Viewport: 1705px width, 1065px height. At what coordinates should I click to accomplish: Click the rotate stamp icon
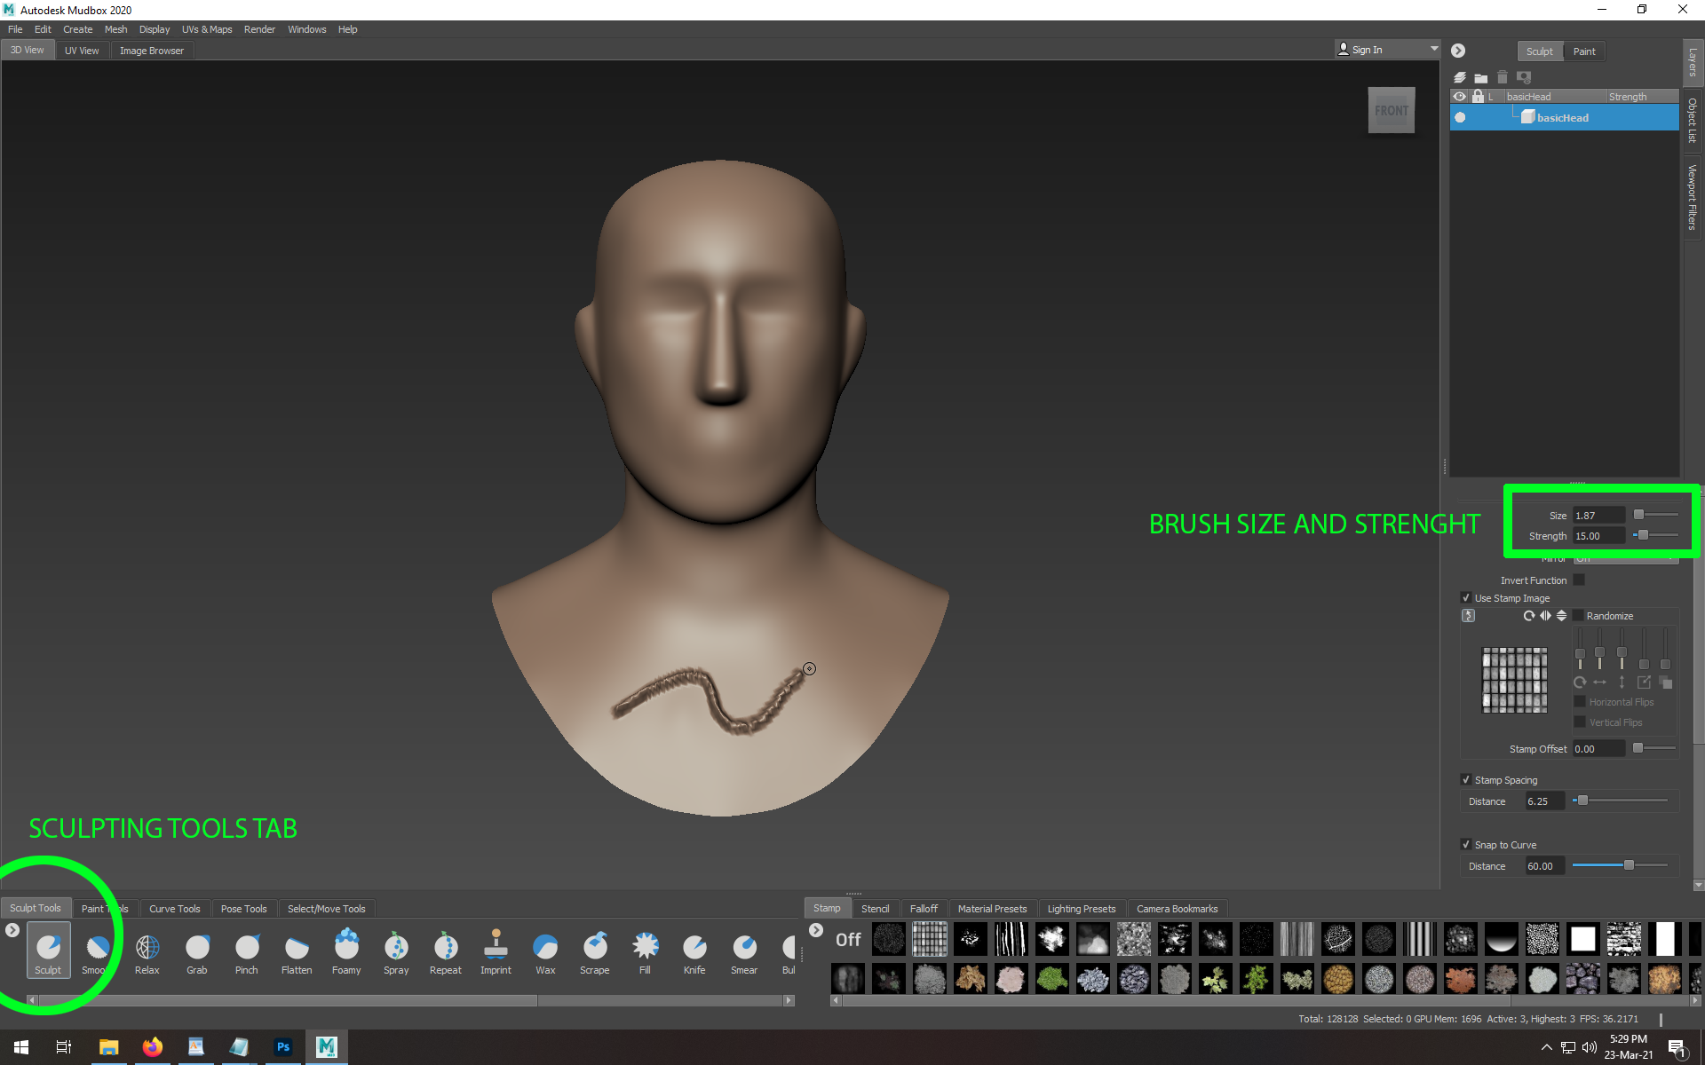pos(1529,616)
